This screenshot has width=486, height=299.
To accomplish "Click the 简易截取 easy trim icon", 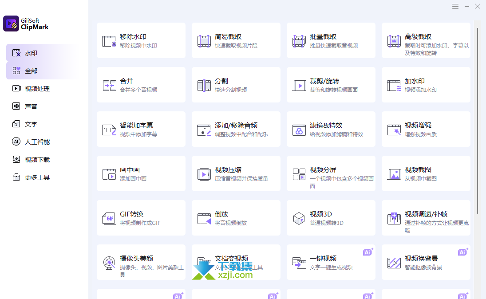I will 204,41.
